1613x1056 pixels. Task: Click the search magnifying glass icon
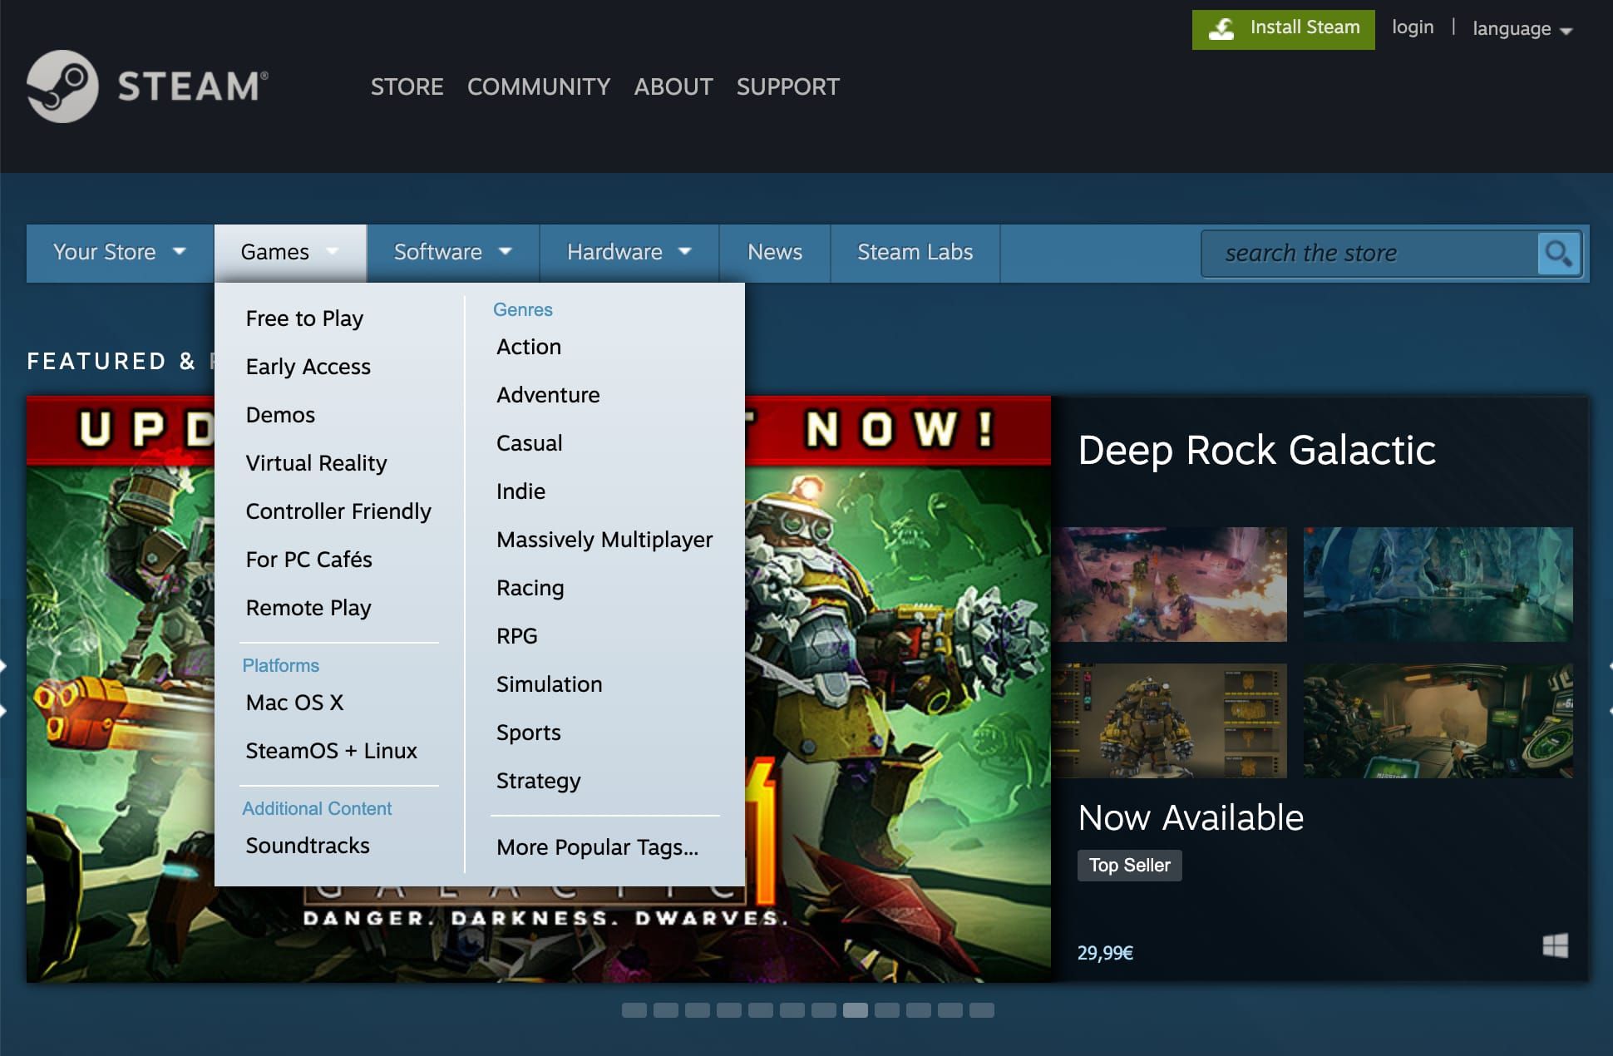coord(1558,254)
